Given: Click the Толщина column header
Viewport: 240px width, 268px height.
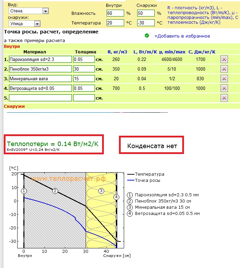Looking at the screenshot, I should [86, 52].
